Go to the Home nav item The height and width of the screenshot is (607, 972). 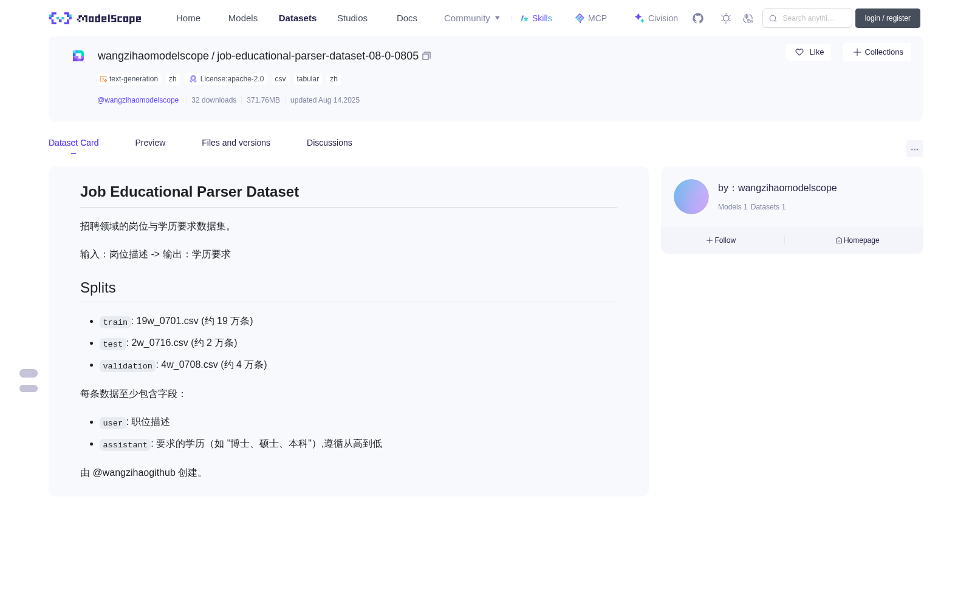188,18
